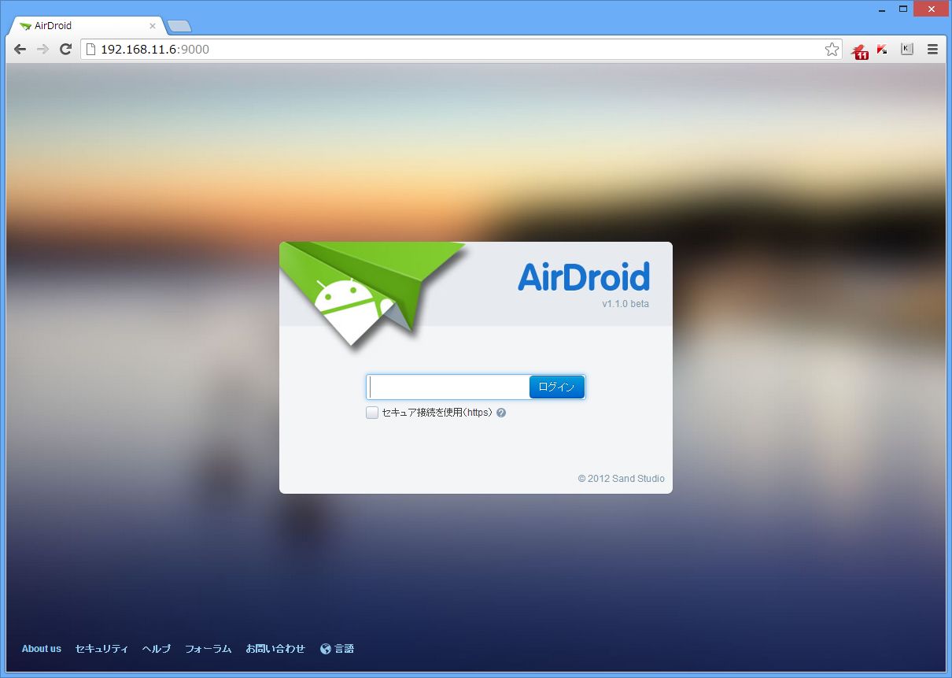The width and height of the screenshot is (952, 678).
Task: Open the ヘルプ link
Action: [x=157, y=649]
